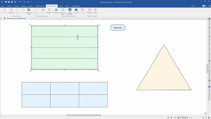The width and height of the screenshot is (211, 119).
Task: Click the Outlook ribbon button
Action: click(76, 11)
